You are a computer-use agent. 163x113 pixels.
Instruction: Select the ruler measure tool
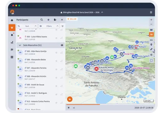click(x=151, y=49)
